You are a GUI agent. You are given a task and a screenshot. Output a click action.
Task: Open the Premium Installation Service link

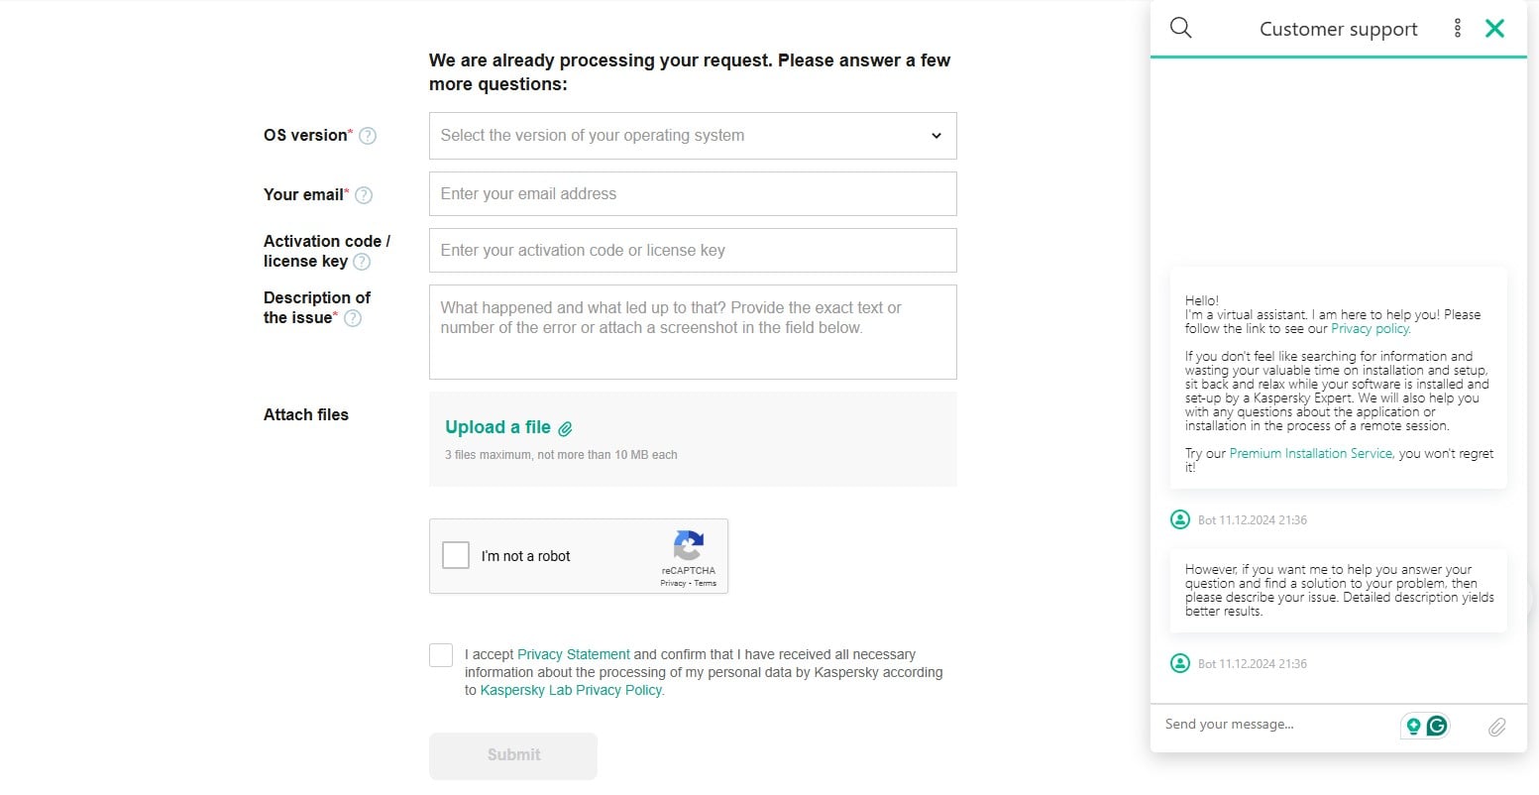click(1309, 453)
